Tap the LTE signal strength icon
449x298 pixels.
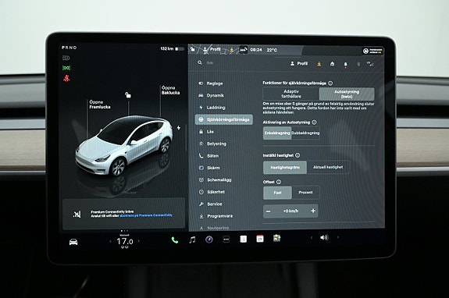pyautogui.click(x=370, y=64)
